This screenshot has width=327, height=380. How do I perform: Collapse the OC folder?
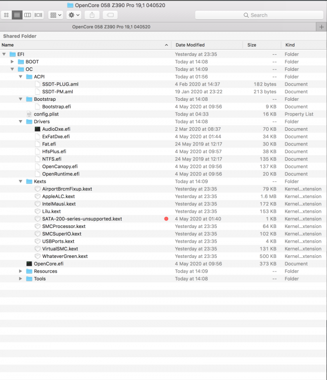point(12,69)
